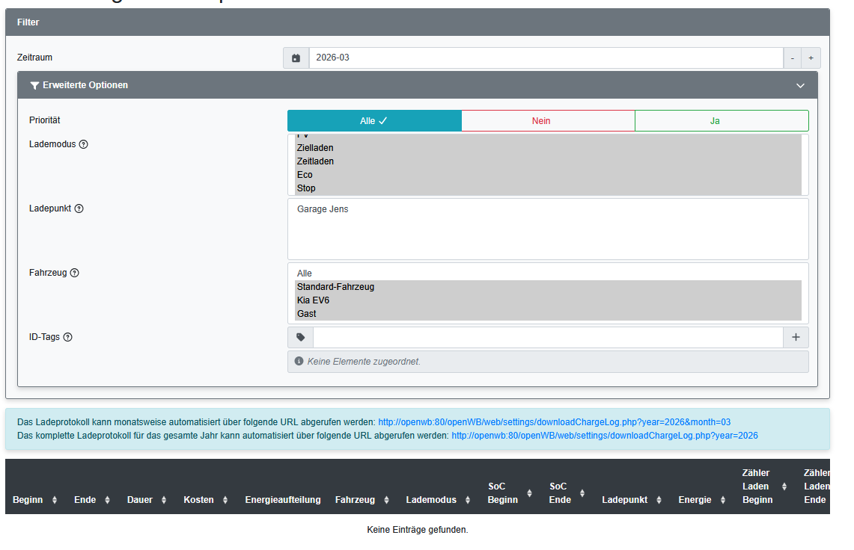Open the ID-Tags help tooltip
Image resolution: width=854 pixels, height=550 pixels.
67,337
